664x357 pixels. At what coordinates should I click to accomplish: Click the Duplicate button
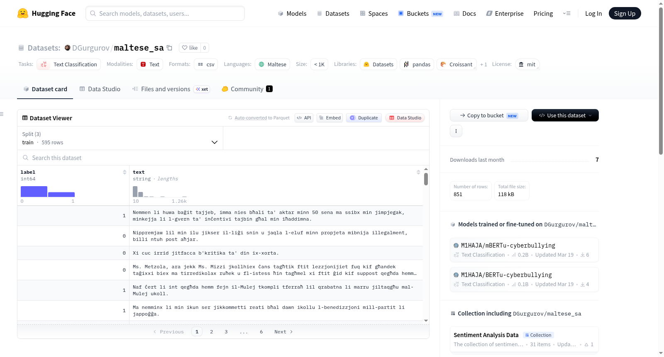pyautogui.click(x=364, y=118)
